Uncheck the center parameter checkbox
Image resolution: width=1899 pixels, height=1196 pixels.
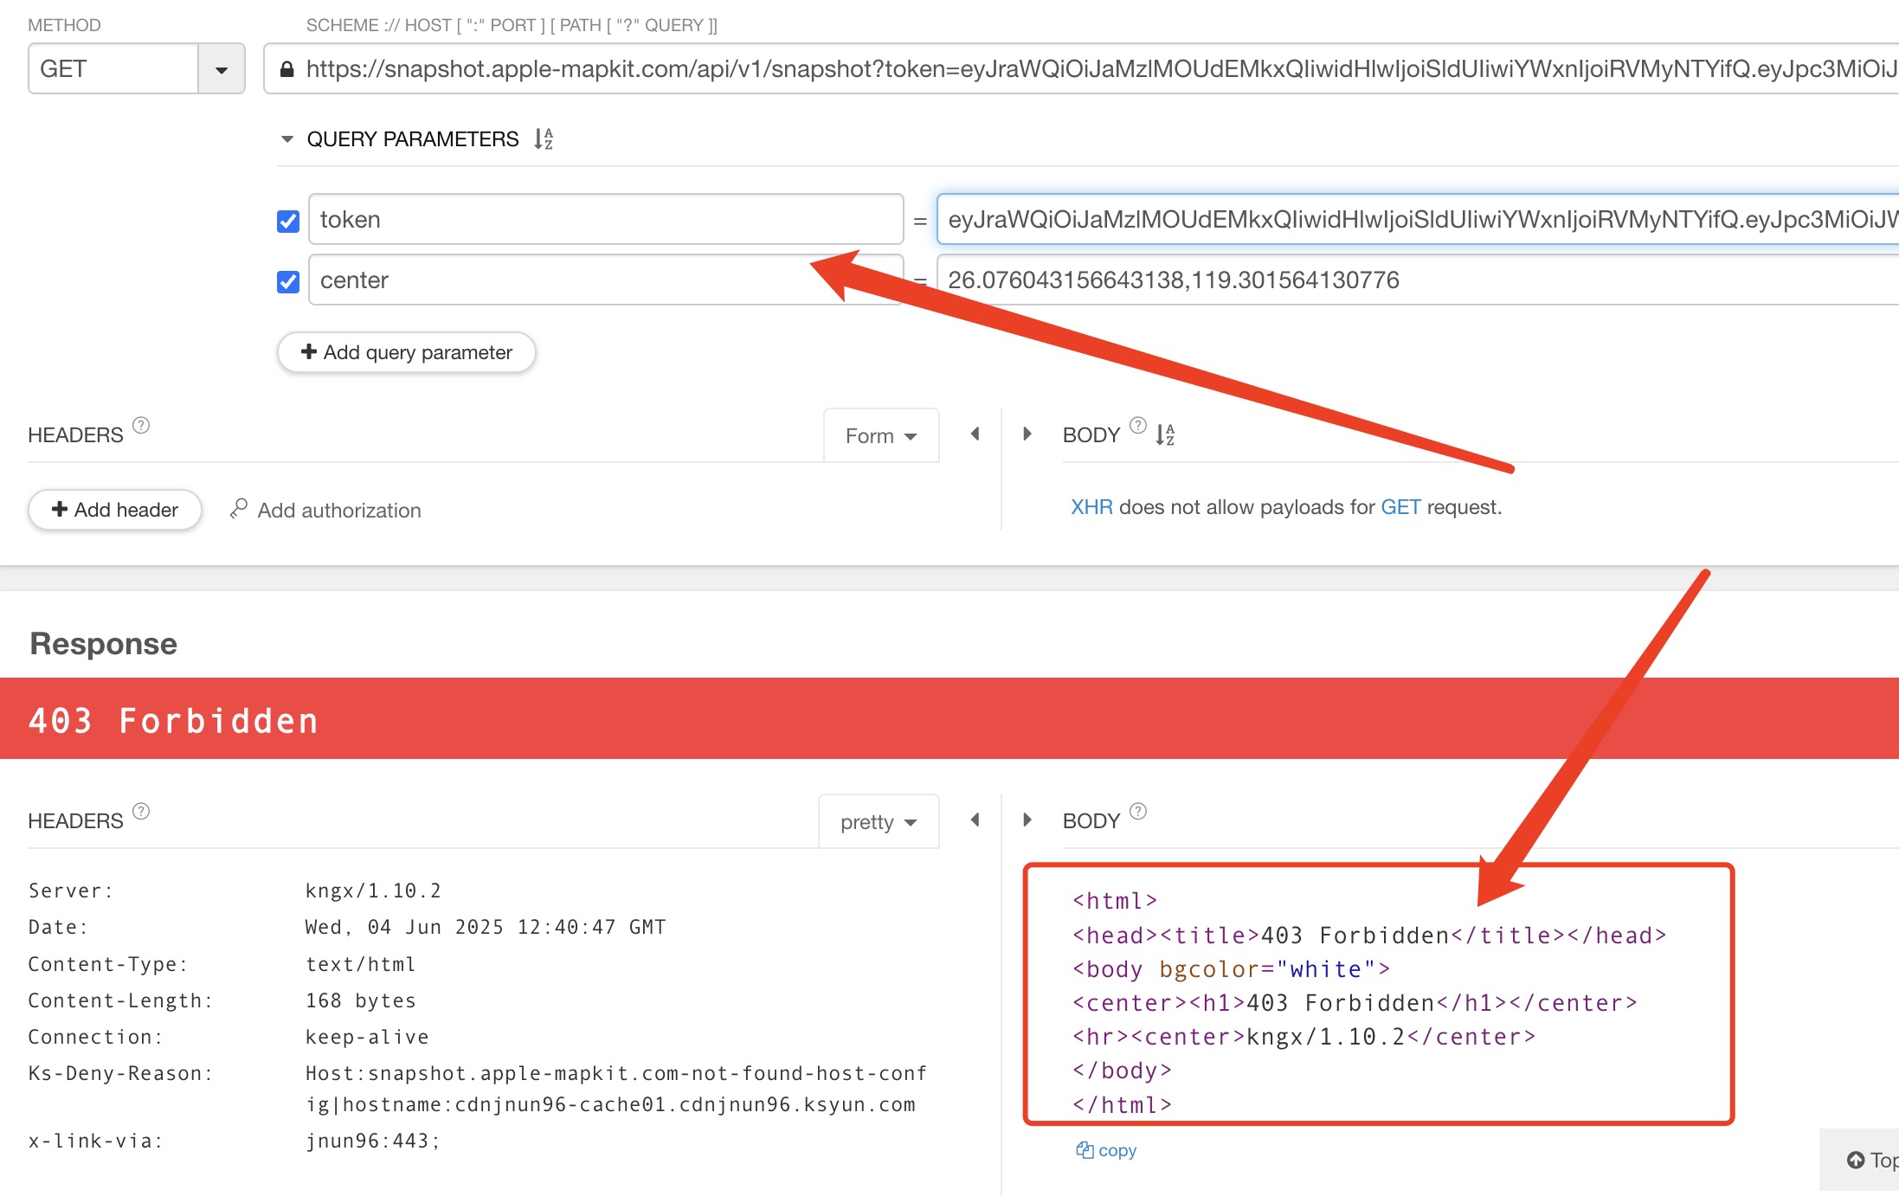coord(288,281)
